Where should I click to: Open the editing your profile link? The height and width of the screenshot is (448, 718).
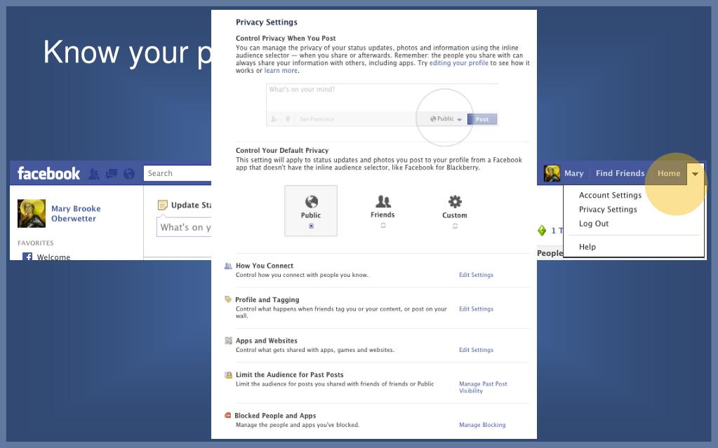458,62
